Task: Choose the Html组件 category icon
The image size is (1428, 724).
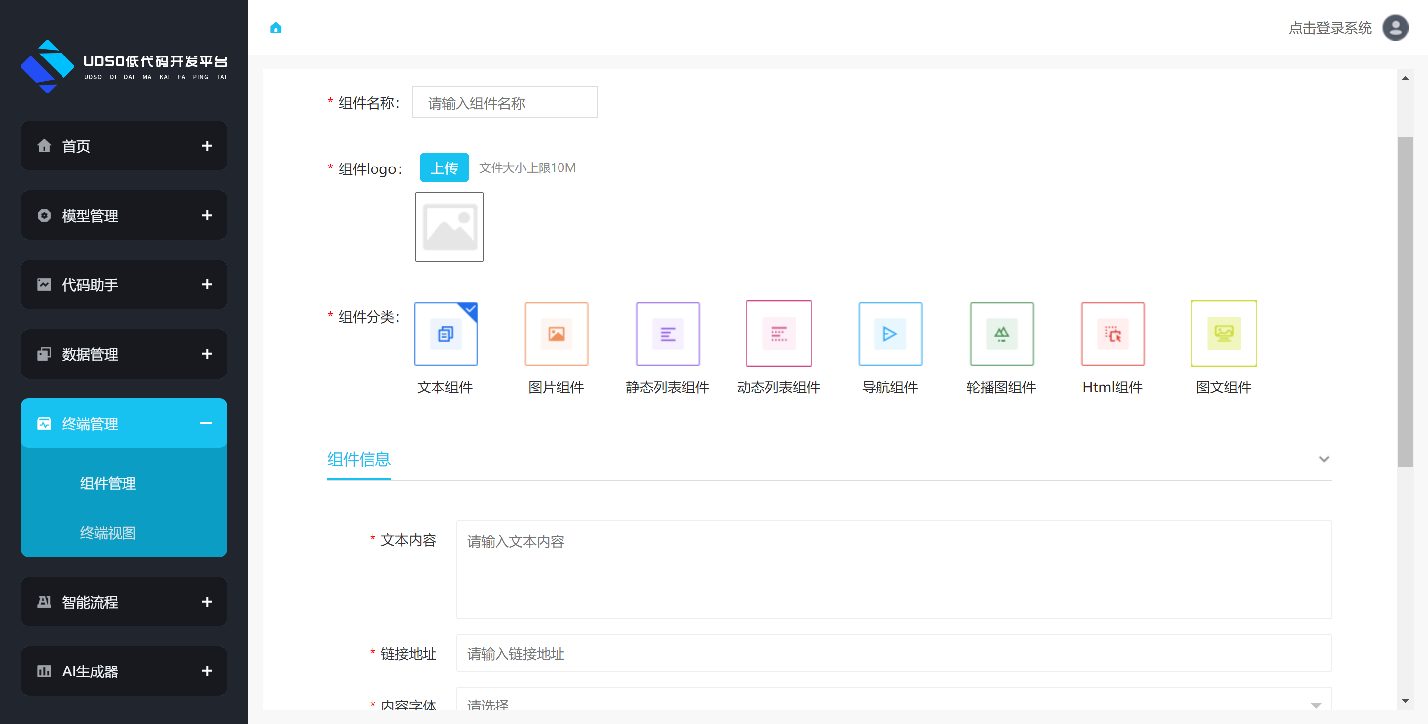Action: (x=1113, y=334)
